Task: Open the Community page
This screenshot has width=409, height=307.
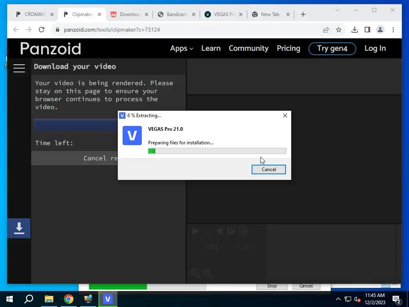Action: (x=248, y=48)
